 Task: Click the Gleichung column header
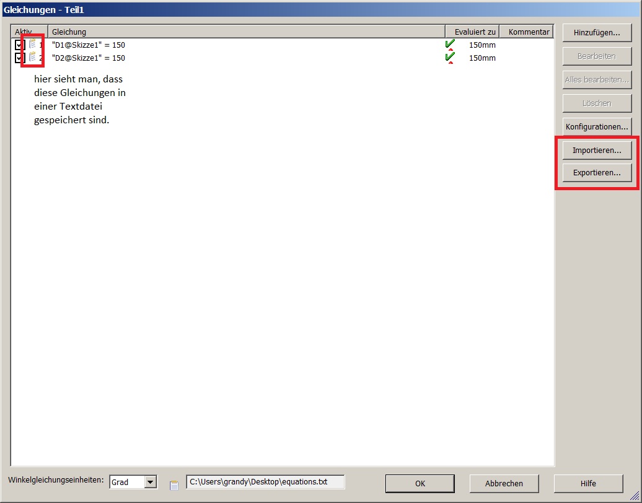coord(247,32)
